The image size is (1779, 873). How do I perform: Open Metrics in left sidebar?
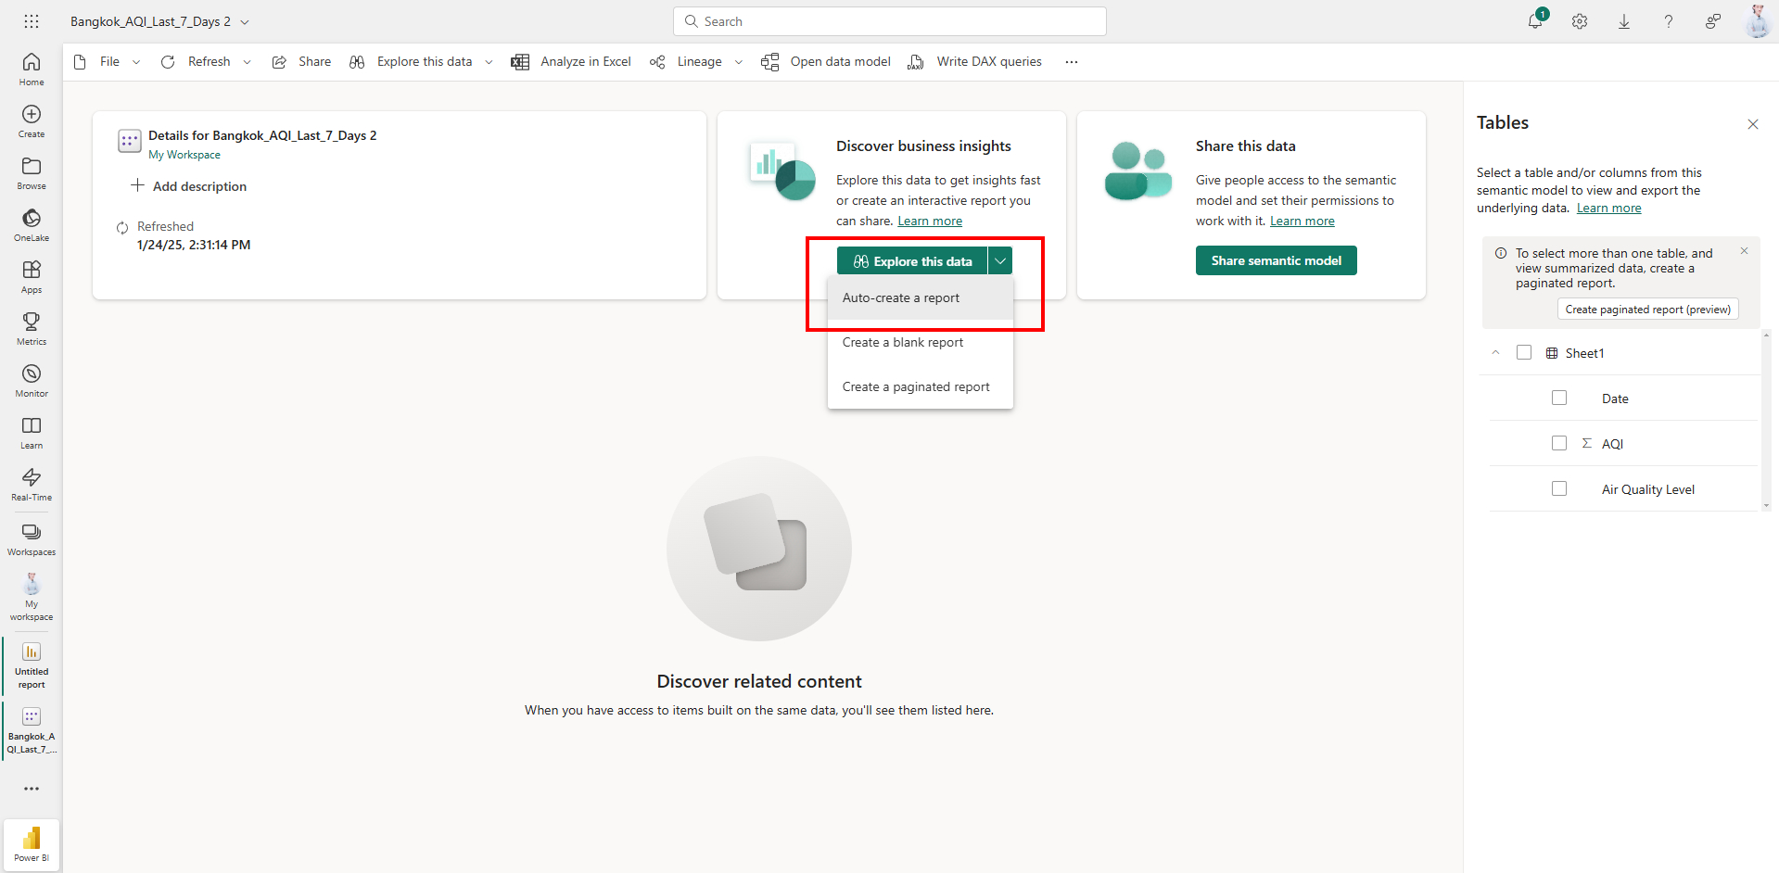(x=32, y=328)
